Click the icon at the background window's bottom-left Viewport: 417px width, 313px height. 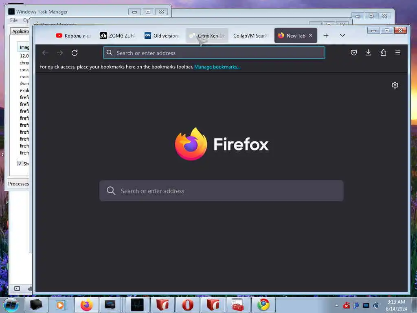point(17,289)
